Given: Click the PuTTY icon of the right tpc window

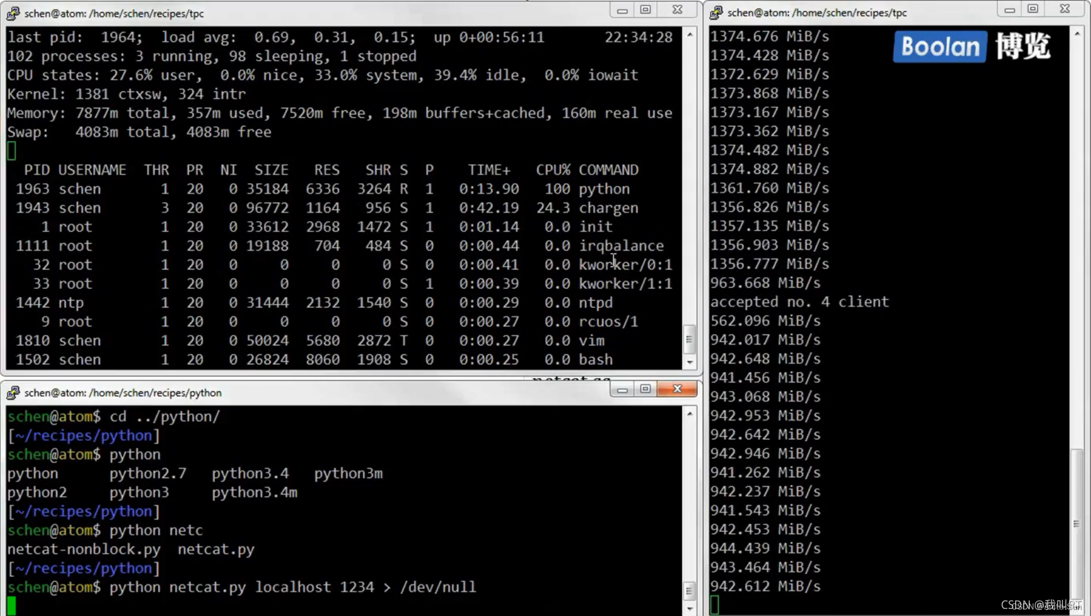Looking at the screenshot, I should pyautogui.click(x=716, y=12).
